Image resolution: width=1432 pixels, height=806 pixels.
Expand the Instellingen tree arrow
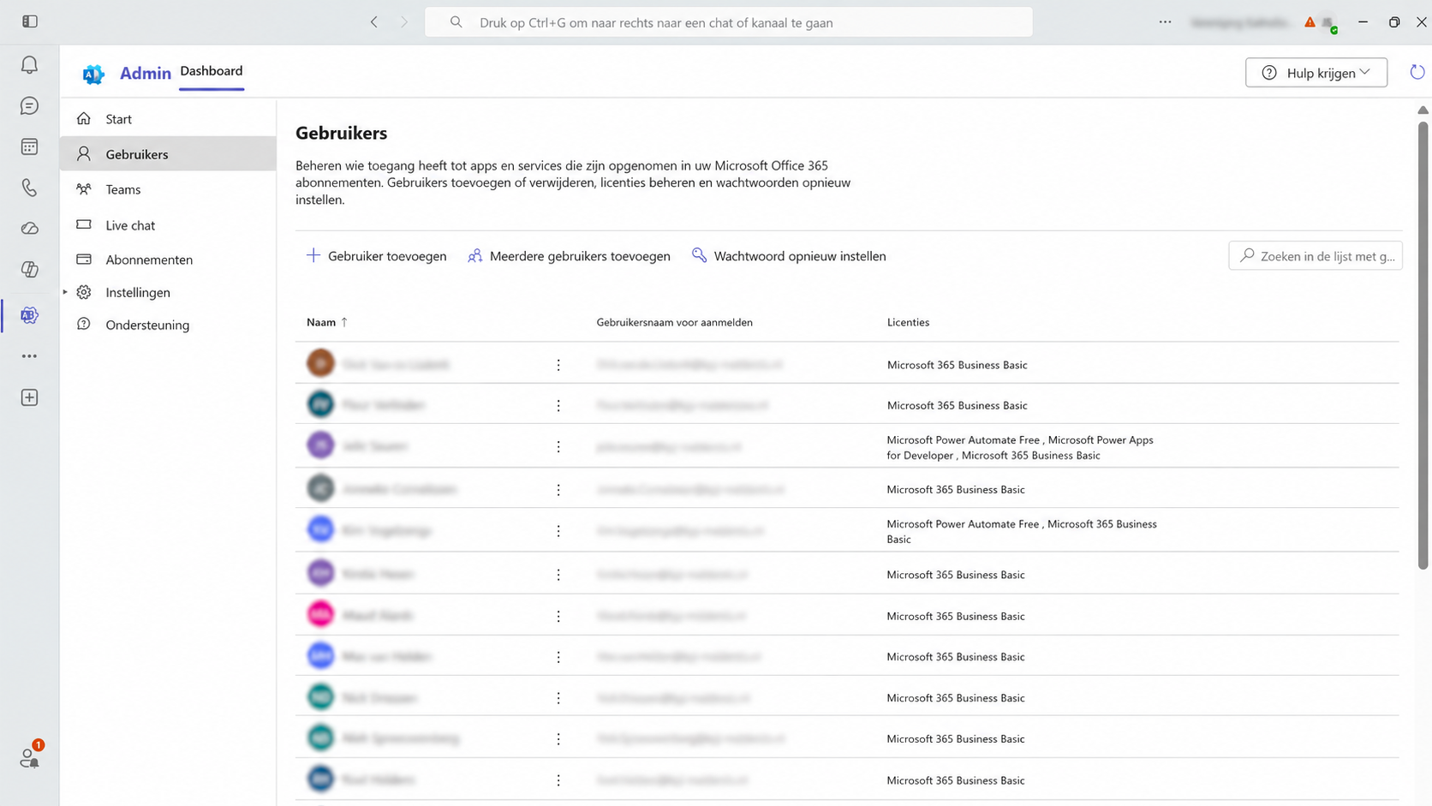[65, 292]
